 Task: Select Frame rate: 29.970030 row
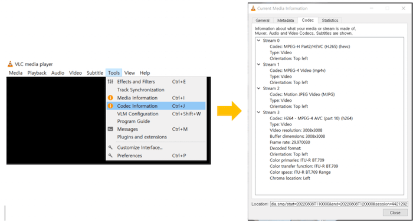[x=290, y=143]
